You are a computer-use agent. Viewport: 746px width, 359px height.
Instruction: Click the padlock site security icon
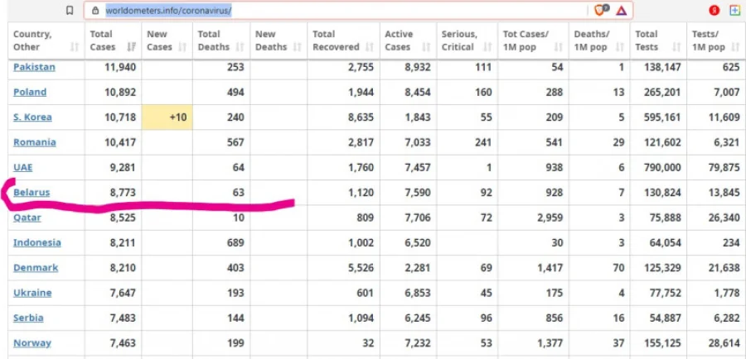click(96, 11)
